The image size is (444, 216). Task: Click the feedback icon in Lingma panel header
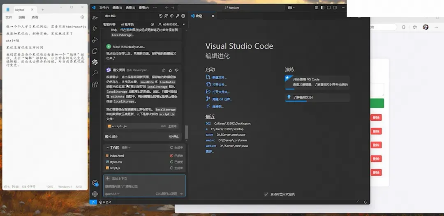(166, 16)
